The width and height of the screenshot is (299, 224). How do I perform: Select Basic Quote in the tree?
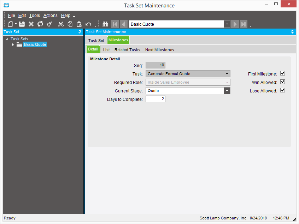35,44
